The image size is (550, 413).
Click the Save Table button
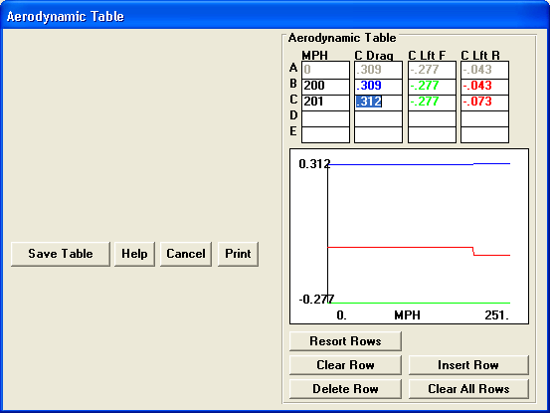click(61, 254)
